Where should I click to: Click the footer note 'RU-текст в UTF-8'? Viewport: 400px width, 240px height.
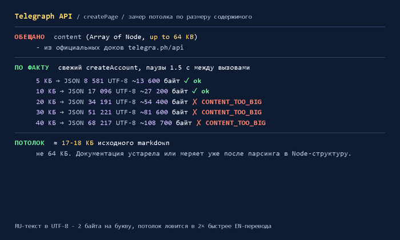(x=42, y=226)
